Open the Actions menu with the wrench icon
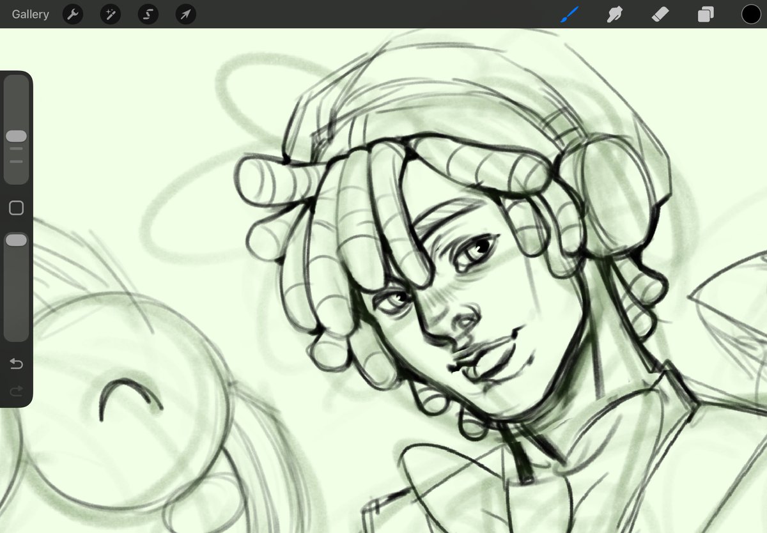This screenshot has height=533, width=767. point(72,14)
